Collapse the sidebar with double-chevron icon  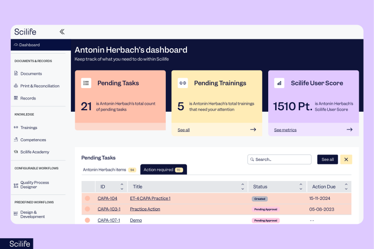(x=62, y=31)
